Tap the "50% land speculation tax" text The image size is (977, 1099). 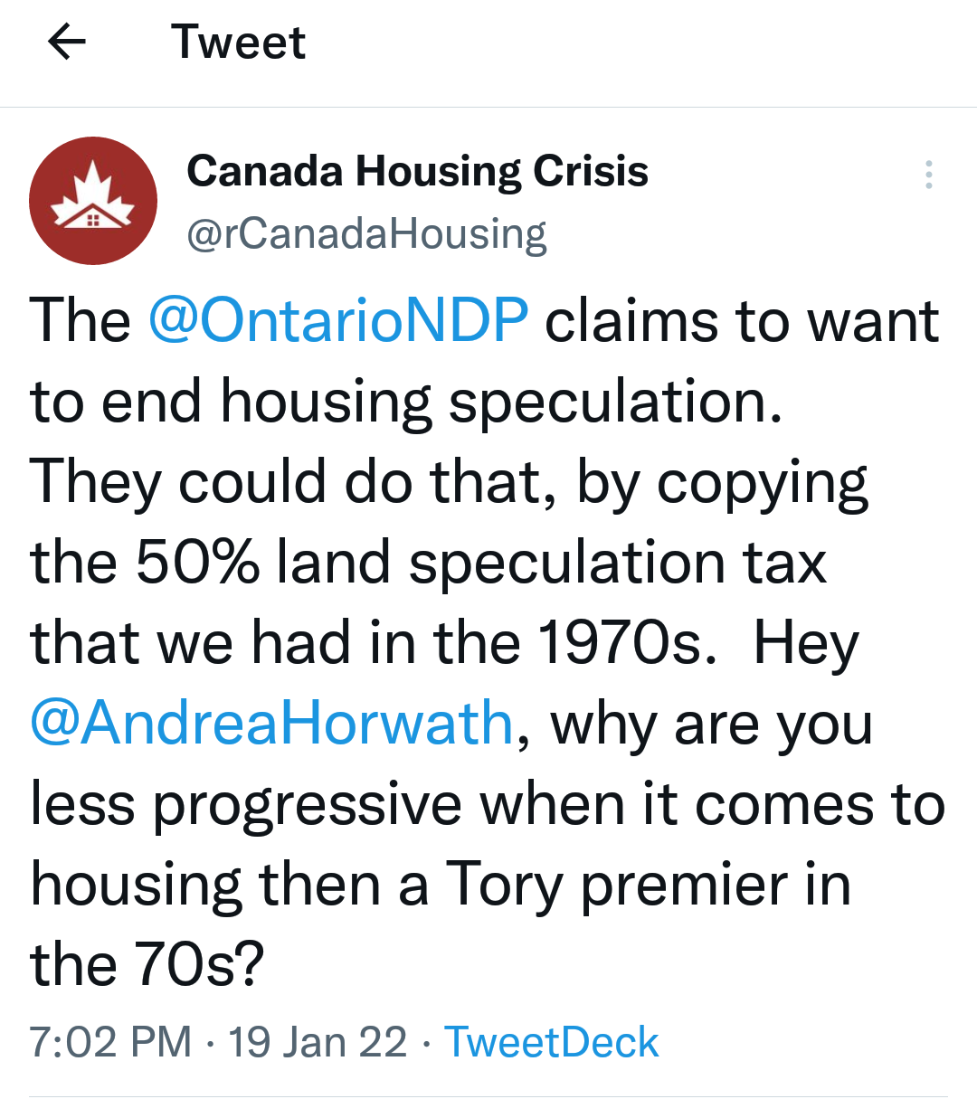(x=481, y=563)
